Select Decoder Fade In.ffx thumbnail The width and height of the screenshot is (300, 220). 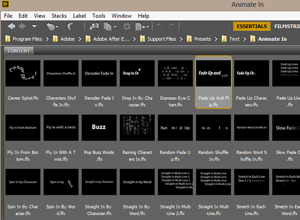(x=99, y=73)
